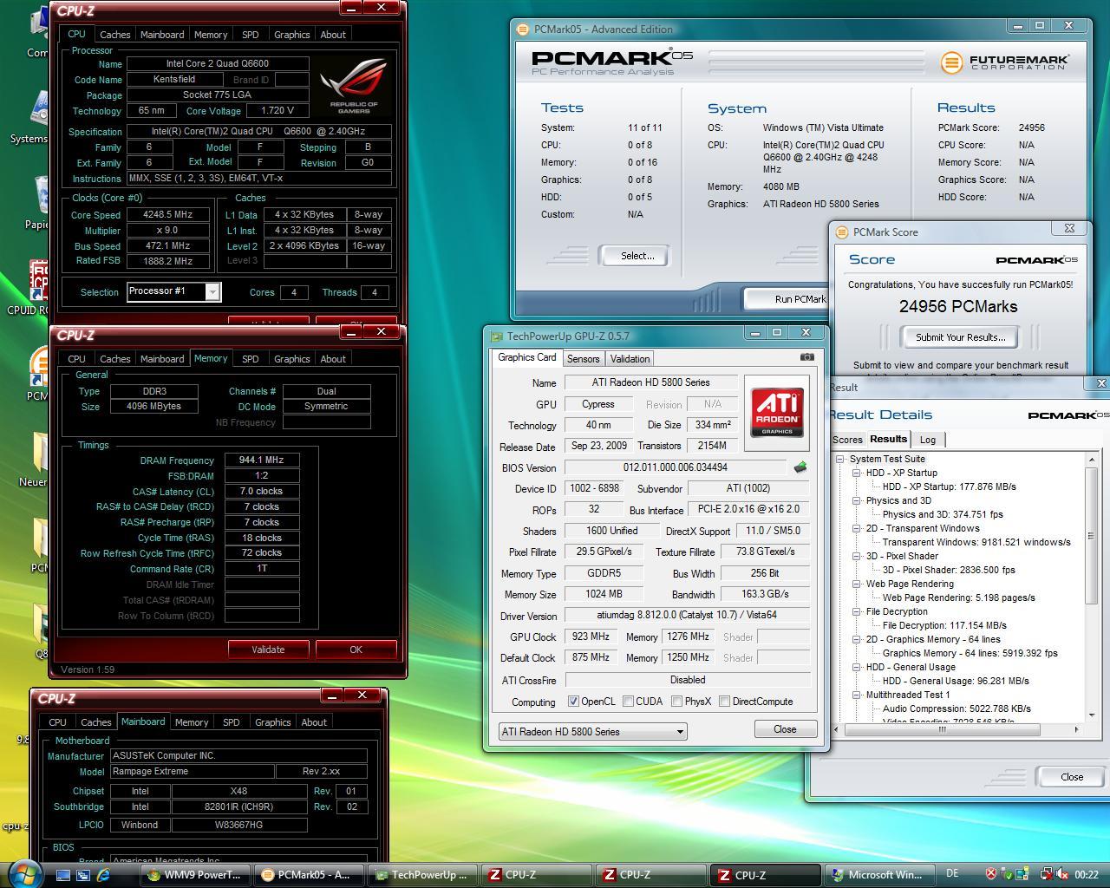Open the Validation tab in GPU-Z
Screen dimensions: 1110x888
coord(630,359)
